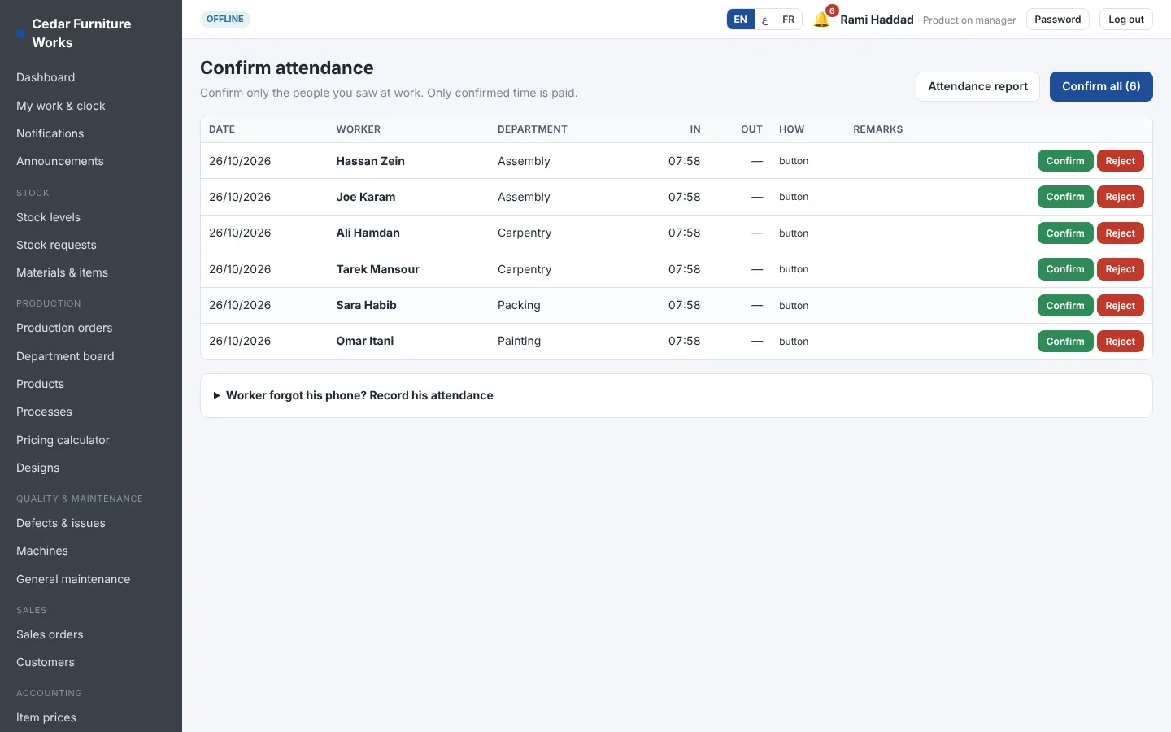Click the OFFLINE status badge
This screenshot has width=1171, height=732.
tap(225, 19)
